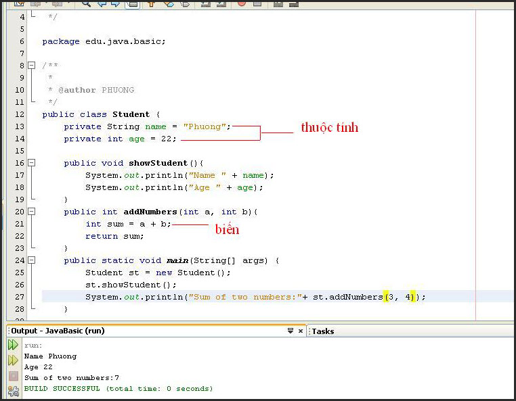516x401 pixels.
Task: Click 'int sum = a + b;' statement
Action: [x=129, y=224]
